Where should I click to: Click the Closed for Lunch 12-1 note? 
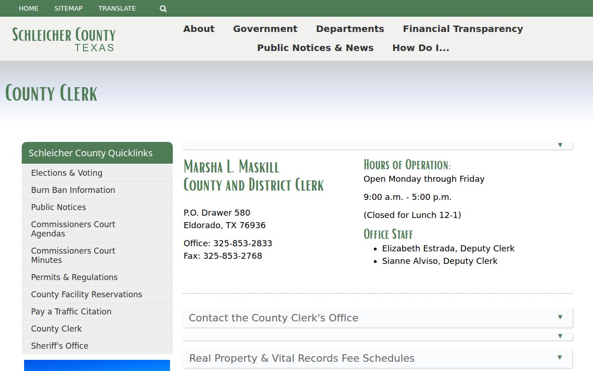[x=412, y=215]
